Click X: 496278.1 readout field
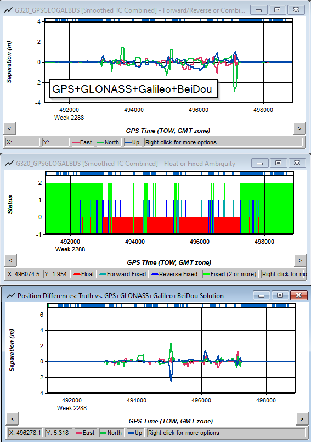Screen dimensions: 311x442 point(26,433)
